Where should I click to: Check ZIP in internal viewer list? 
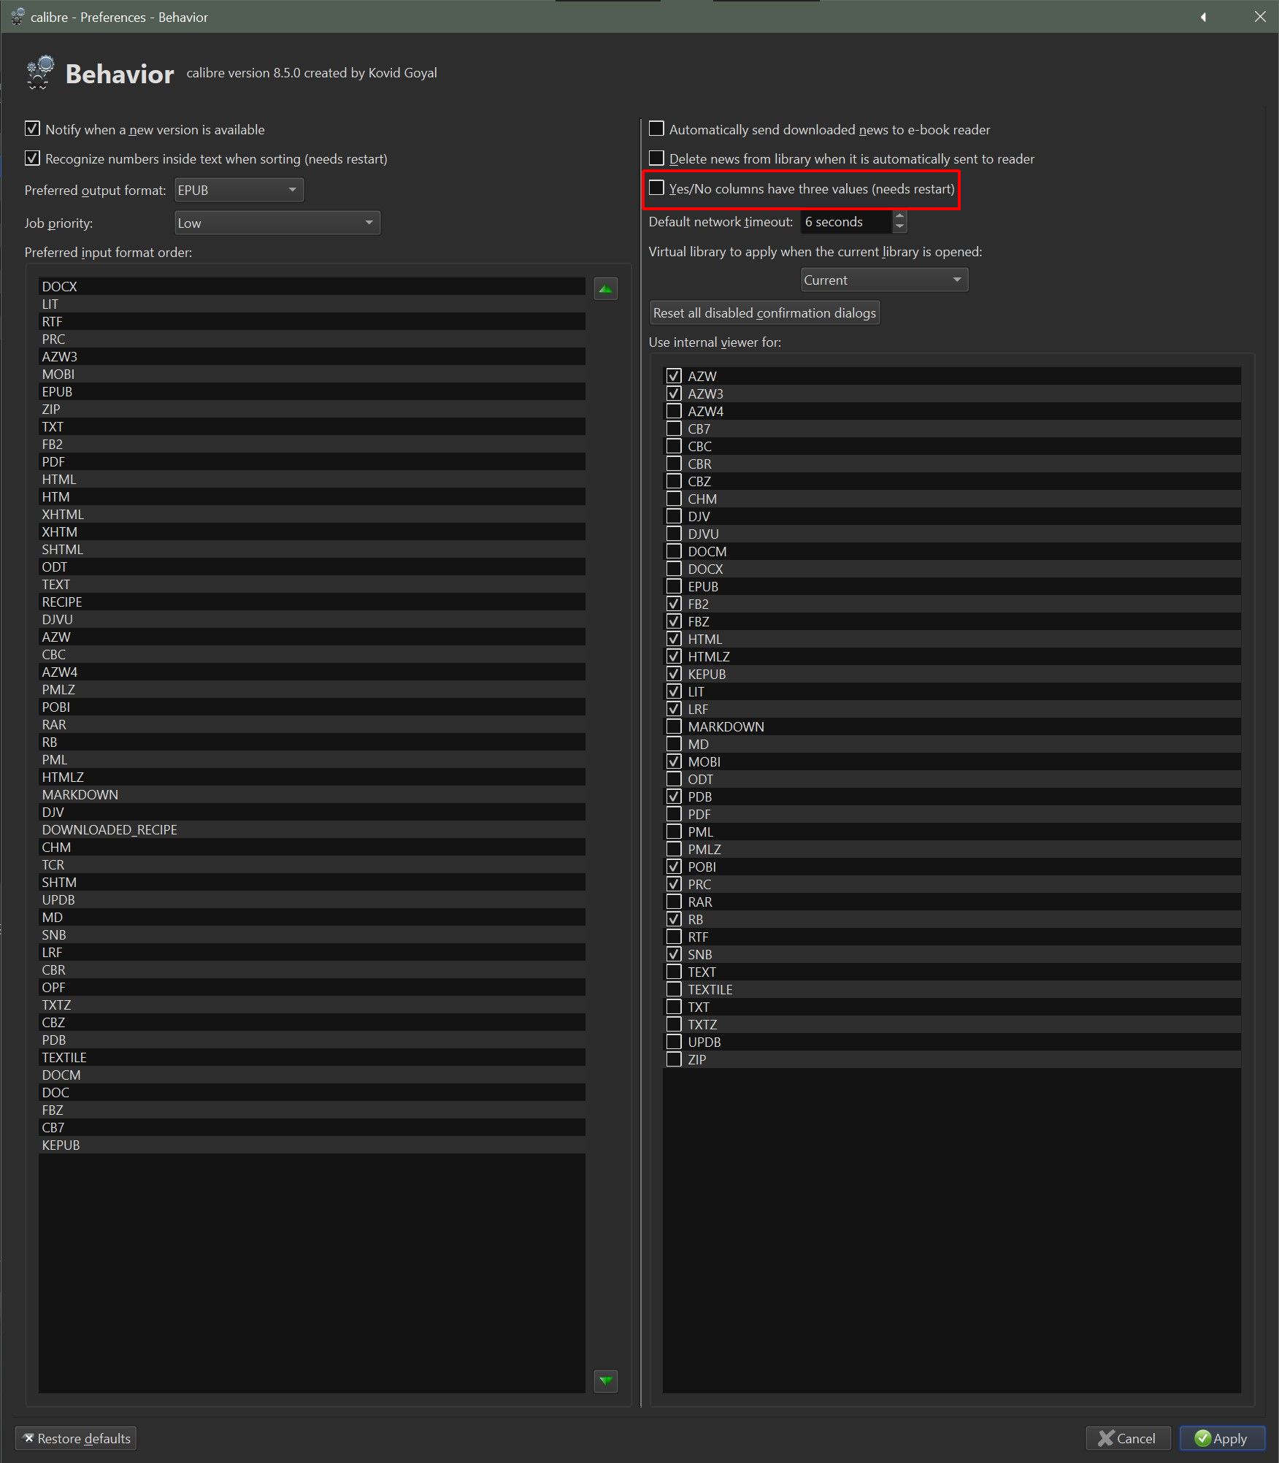pos(674,1059)
